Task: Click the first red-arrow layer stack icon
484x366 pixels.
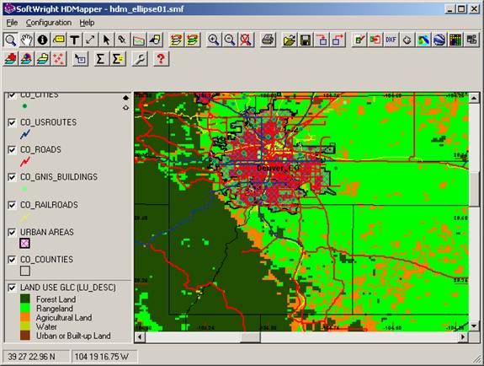Action: pyautogui.click(x=177, y=40)
